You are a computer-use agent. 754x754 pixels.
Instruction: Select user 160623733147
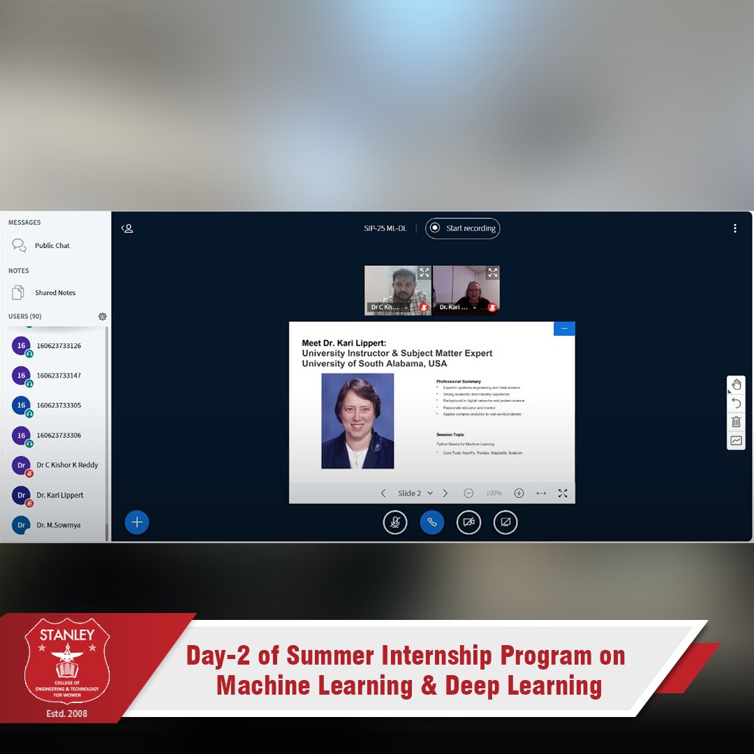tap(57, 376)
